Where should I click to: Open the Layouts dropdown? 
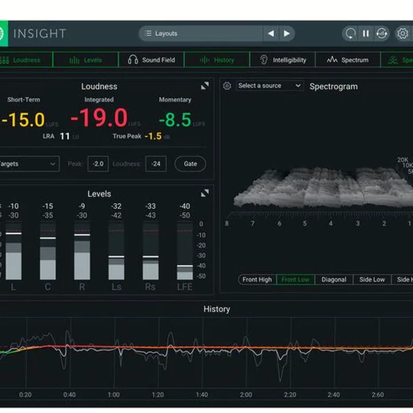201,33
